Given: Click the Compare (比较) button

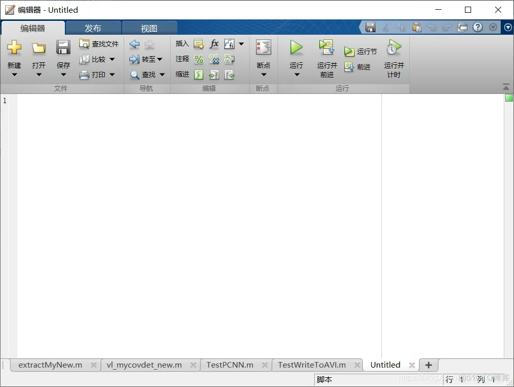Looking at the screenshot, I should [x=93, y=59].
